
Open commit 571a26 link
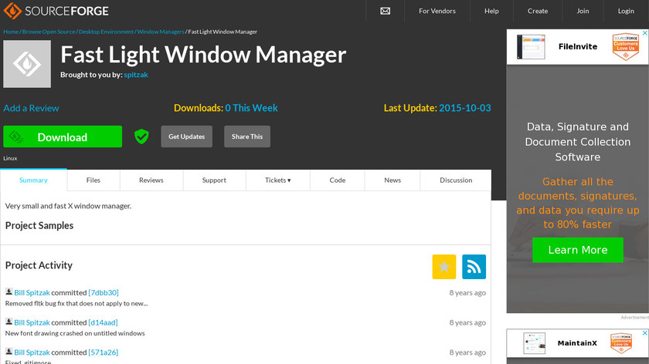[x=103, y=352]
